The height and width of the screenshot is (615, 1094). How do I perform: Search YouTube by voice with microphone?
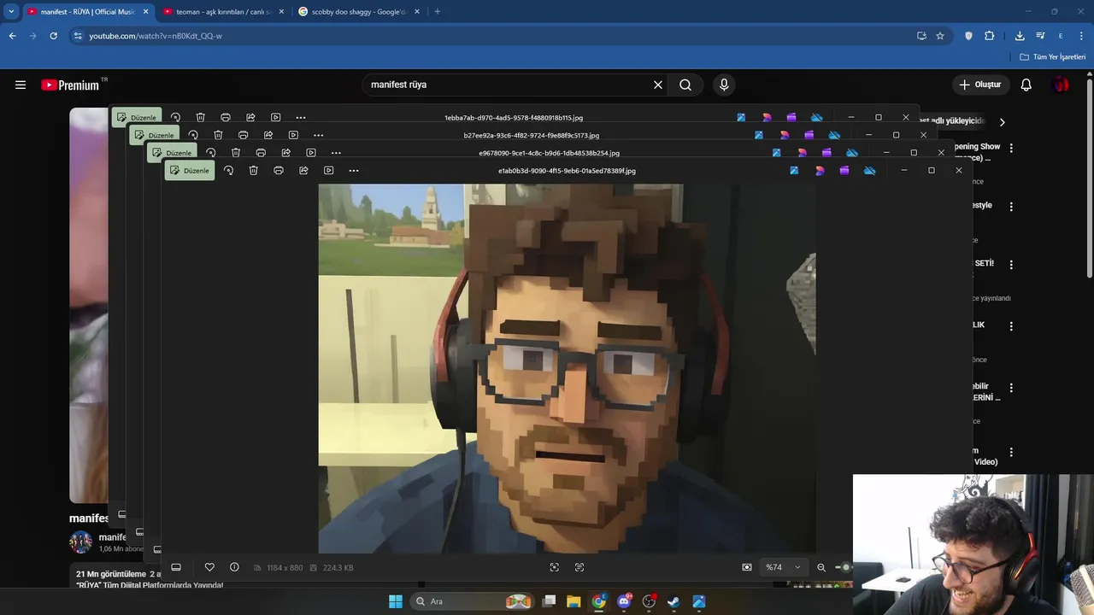pyautogui.click(x=724, y=85)
